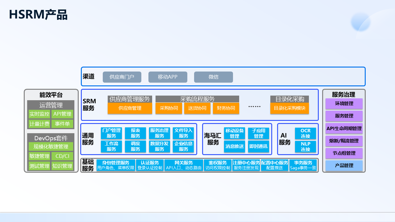The image size is (395, 222).
Task: Click the SRM服务 row label
Action: click(89, 105)
